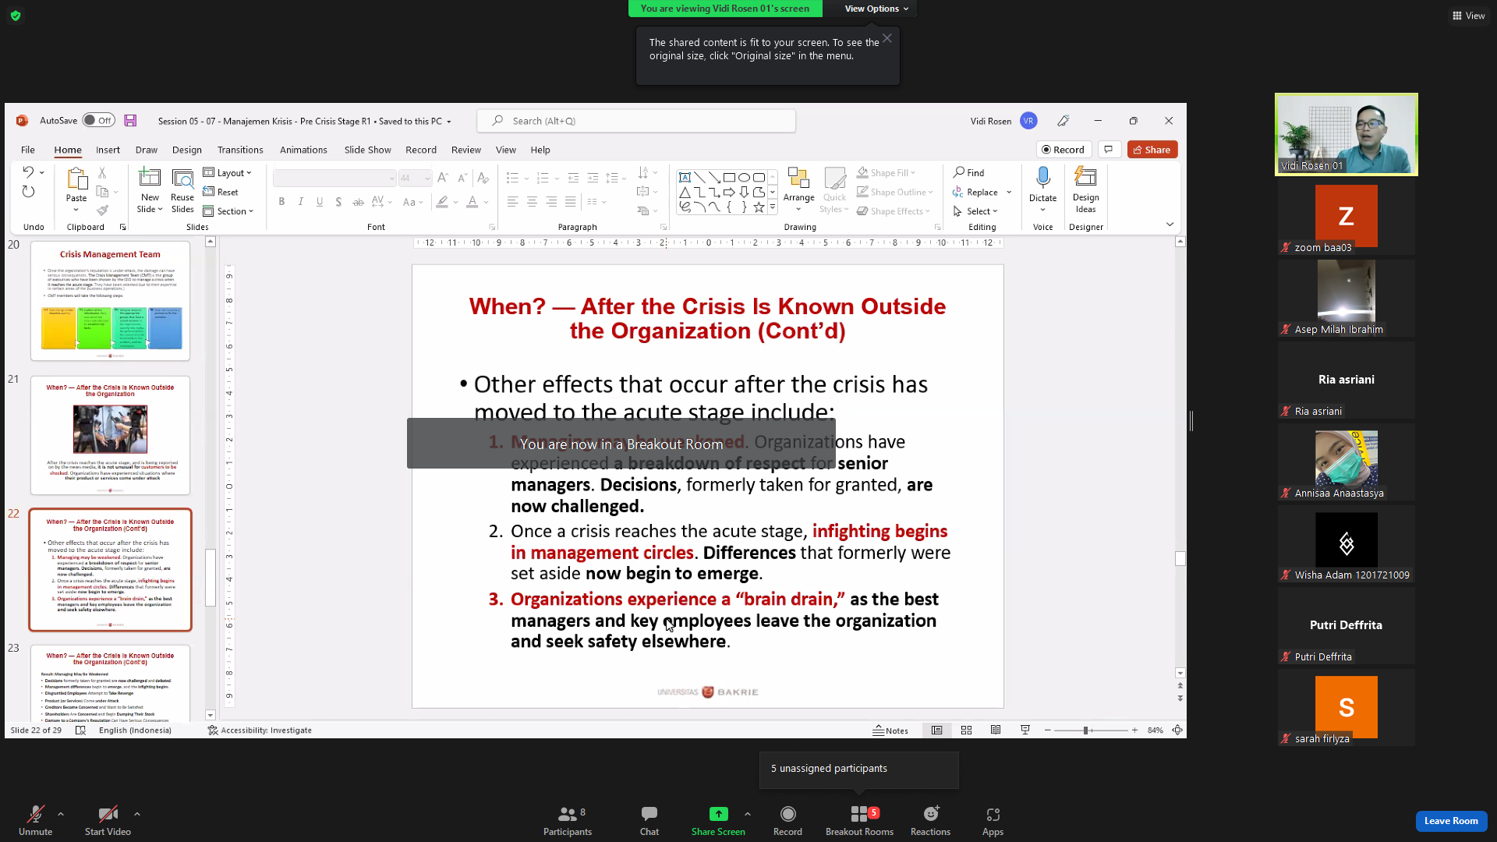Switch to the Slide Show tab

point(367,150)
